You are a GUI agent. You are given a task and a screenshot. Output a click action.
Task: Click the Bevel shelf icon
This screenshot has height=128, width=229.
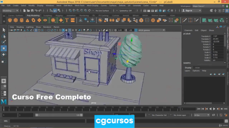(141, 20)
